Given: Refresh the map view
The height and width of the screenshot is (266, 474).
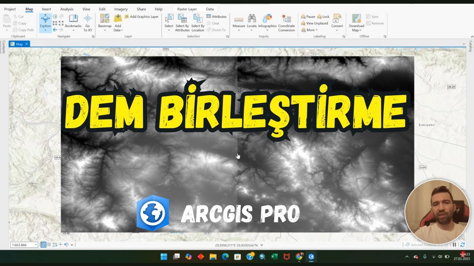Looking at the screenshot, I should click(x=463, y=245).
